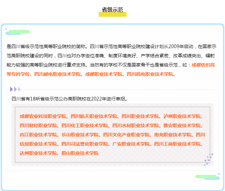225x191 pixels.
Task: Click 四川财经职业学院 text
Action: tap(38, 125)
